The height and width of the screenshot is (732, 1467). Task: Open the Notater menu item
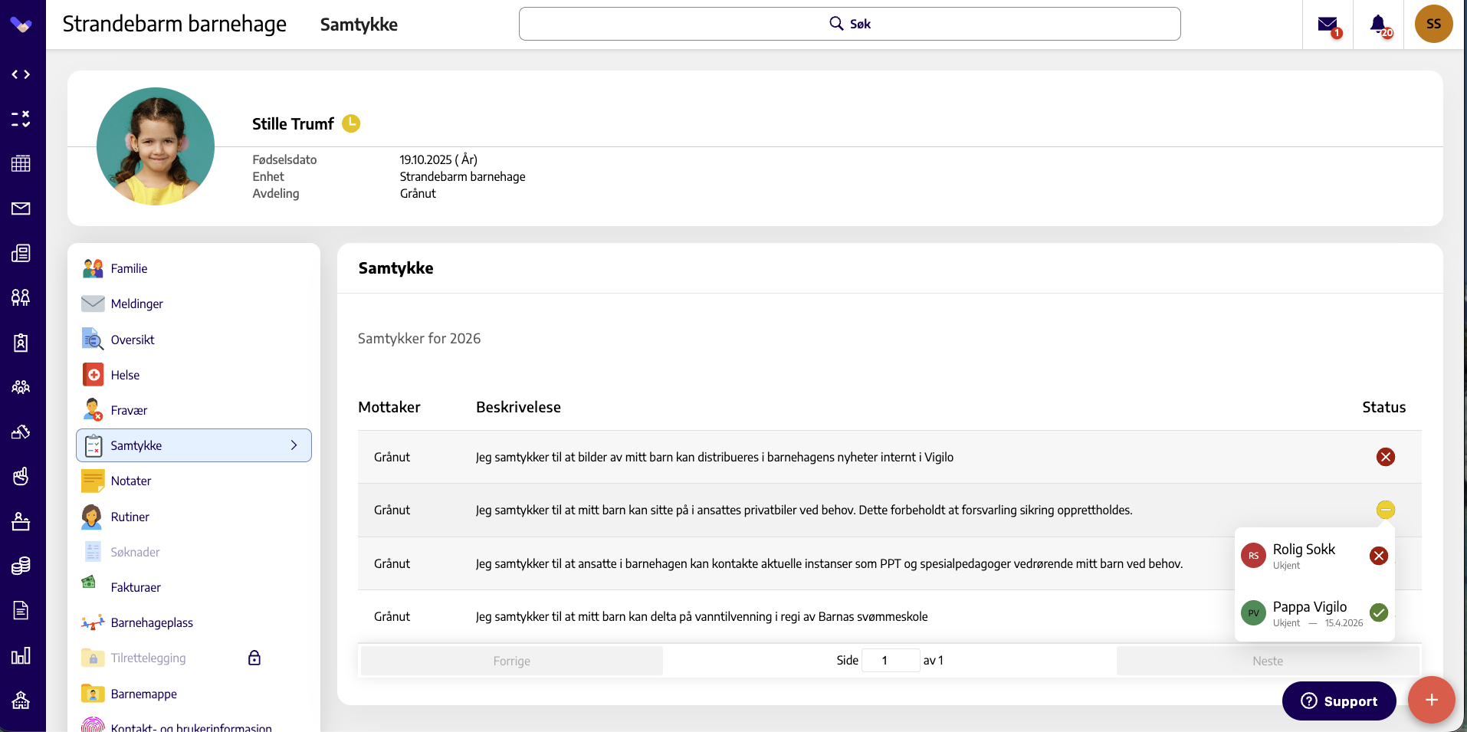coord(194,481)
